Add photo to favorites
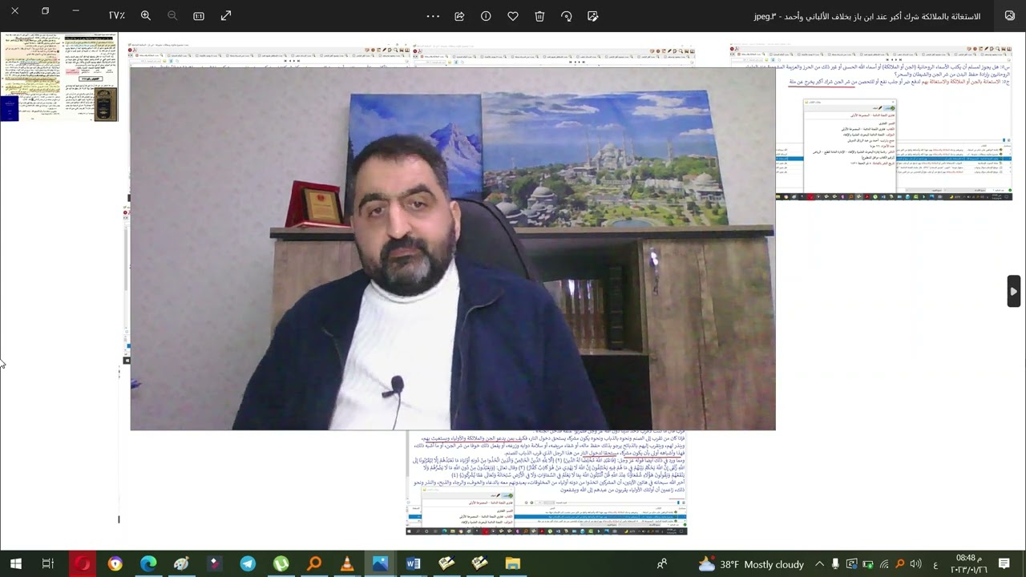The image size is (1026, 577). [513, 16]
